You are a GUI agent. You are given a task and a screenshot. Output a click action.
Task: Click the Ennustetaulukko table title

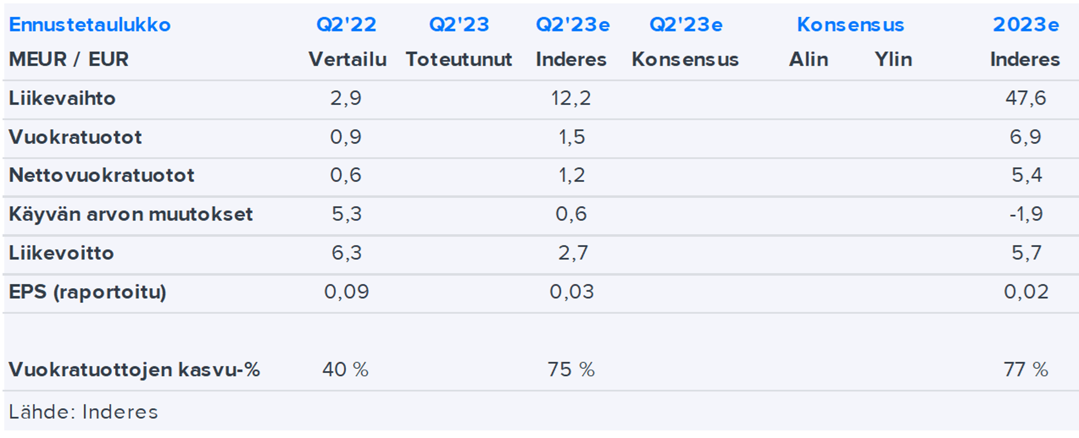90,25
